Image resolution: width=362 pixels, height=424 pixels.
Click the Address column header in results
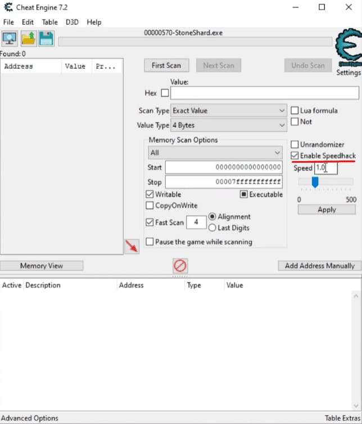[31, 66]
